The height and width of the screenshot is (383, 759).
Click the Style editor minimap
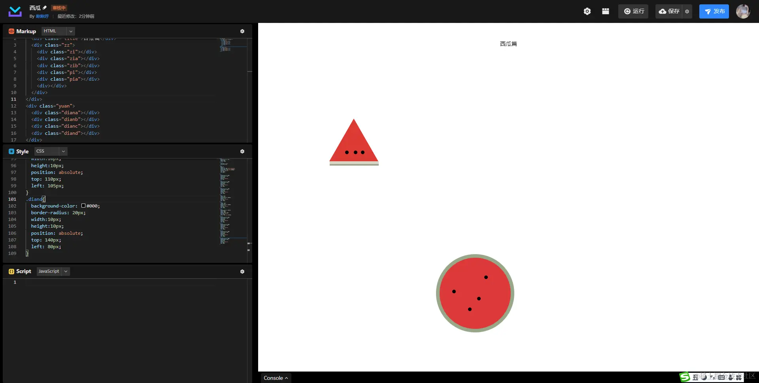tap(233, 202)
